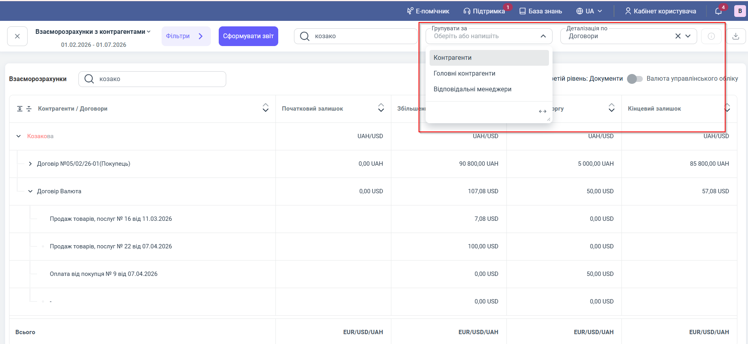
Task: Collapse the Козакова row
Action: pos(19,136)
